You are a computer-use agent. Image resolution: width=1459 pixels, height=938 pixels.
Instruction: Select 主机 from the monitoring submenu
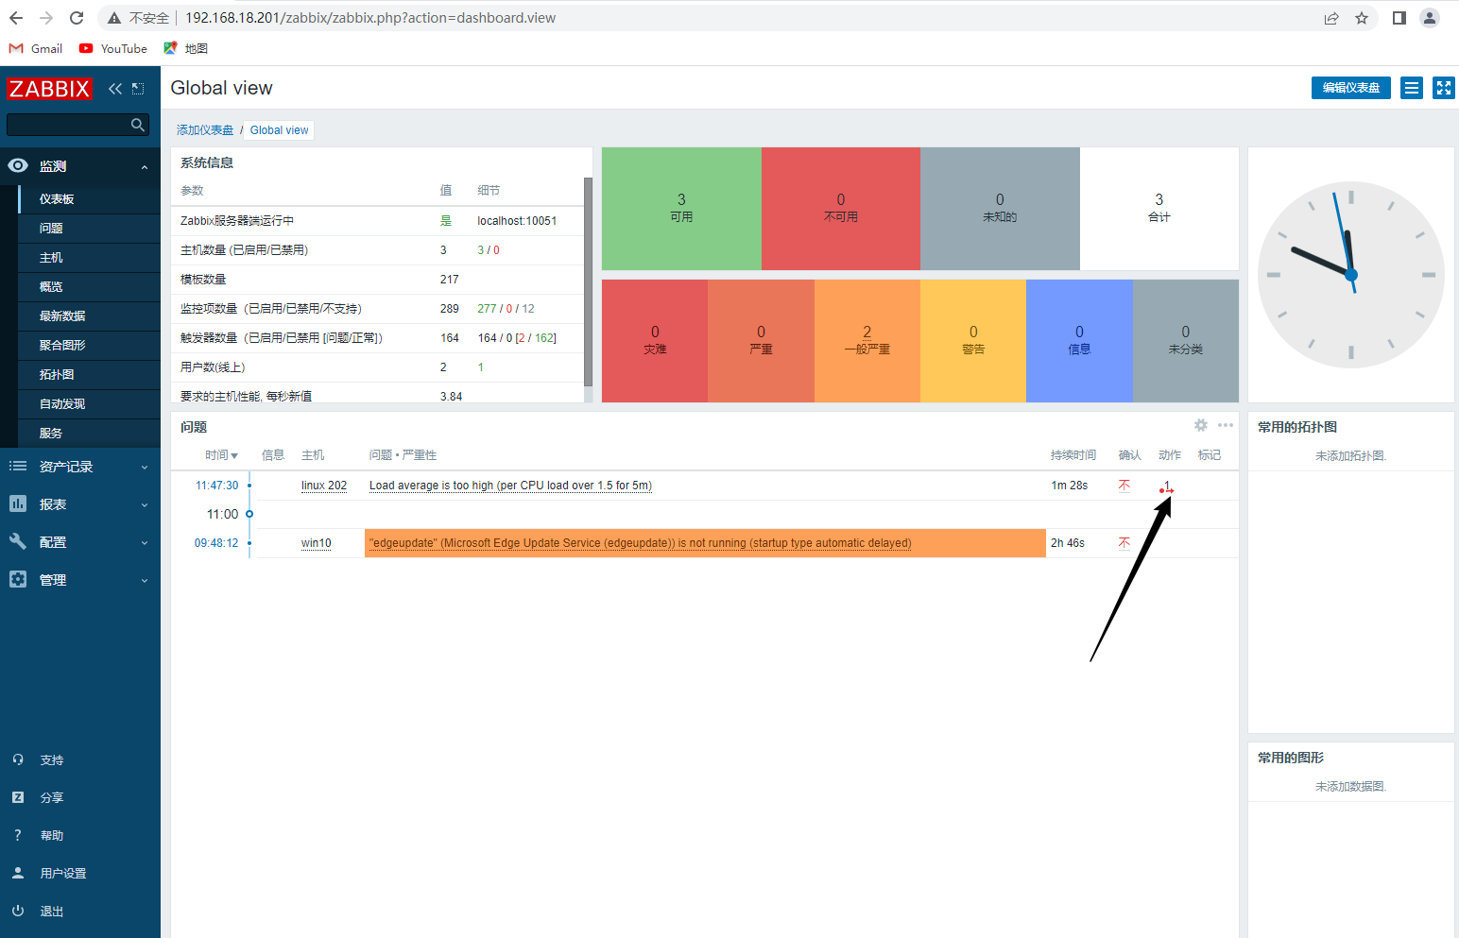point(51,258)
